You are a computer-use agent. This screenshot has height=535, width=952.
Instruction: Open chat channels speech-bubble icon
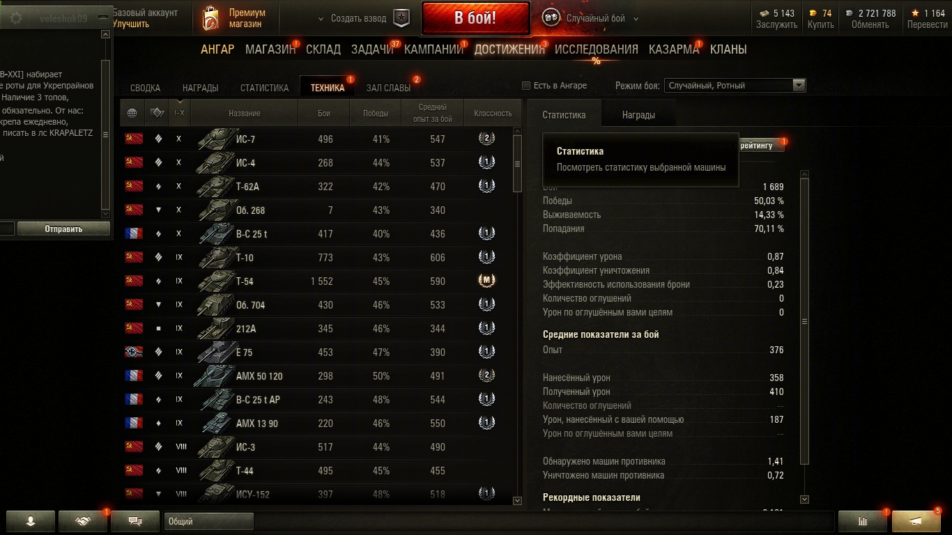135,521
